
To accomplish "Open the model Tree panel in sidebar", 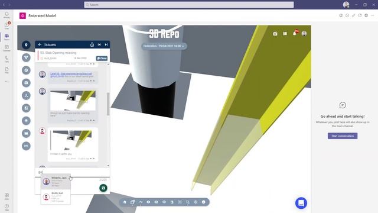I will tap(26, 95).
